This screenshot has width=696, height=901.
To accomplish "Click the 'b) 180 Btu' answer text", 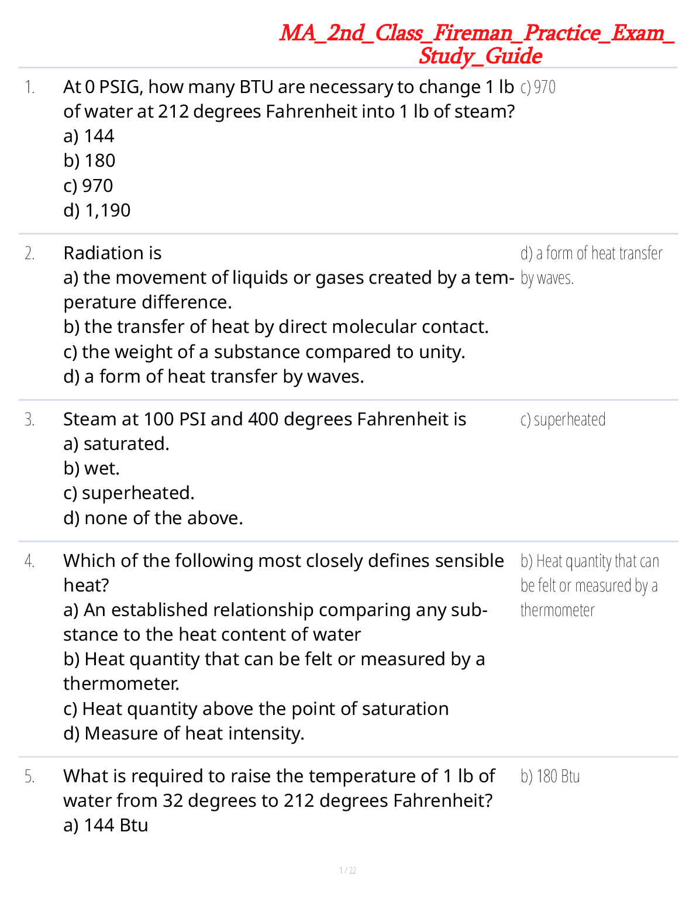I will [550, 776].
